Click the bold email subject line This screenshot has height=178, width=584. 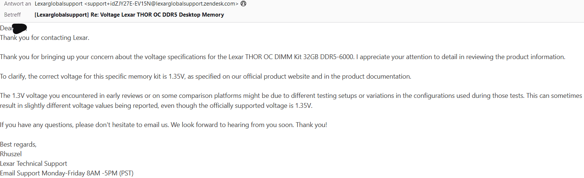pyautogui.click(x=129, y=15)
